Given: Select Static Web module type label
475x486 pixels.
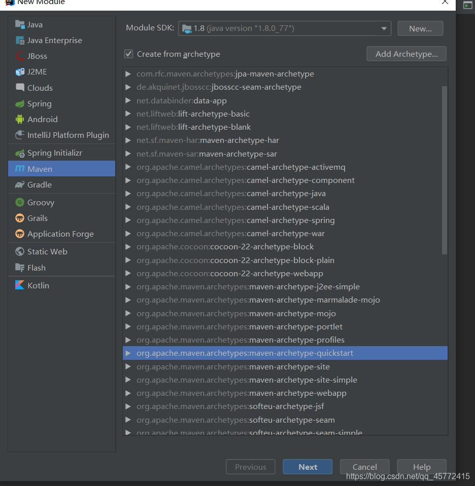Looking at the screenshot, I should [47, 251].
